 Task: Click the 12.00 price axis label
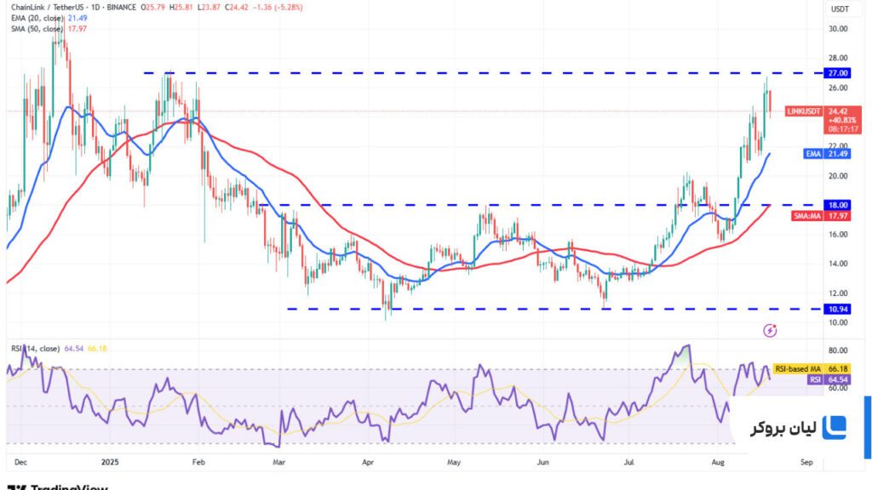838,293
